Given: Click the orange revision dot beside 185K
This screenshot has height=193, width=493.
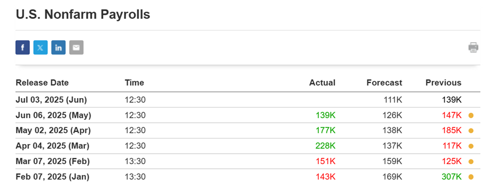Looking at the screenshot, I should (x=470, y=131).
